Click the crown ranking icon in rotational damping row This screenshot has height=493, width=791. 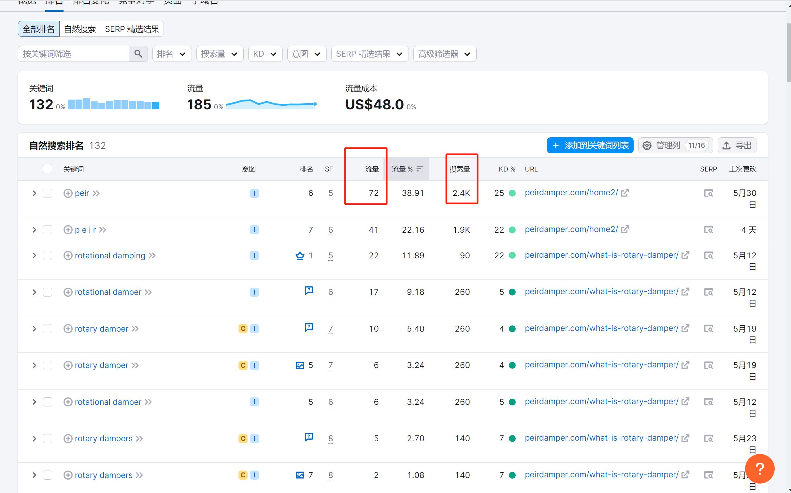pos(300,256)
